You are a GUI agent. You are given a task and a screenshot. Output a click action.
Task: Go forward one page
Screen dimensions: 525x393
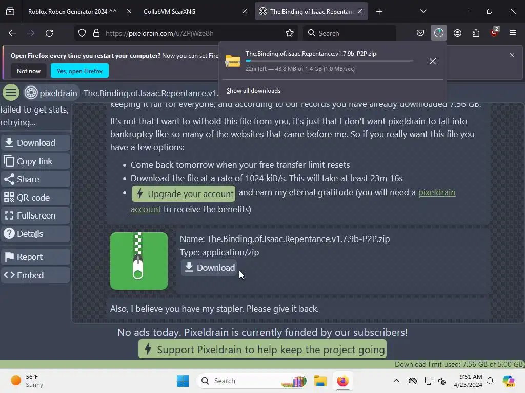[31, 33]
